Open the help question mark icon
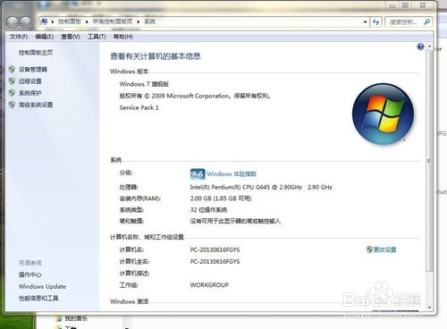Viewport: 447px width, 329px height. tap(420, 46)
